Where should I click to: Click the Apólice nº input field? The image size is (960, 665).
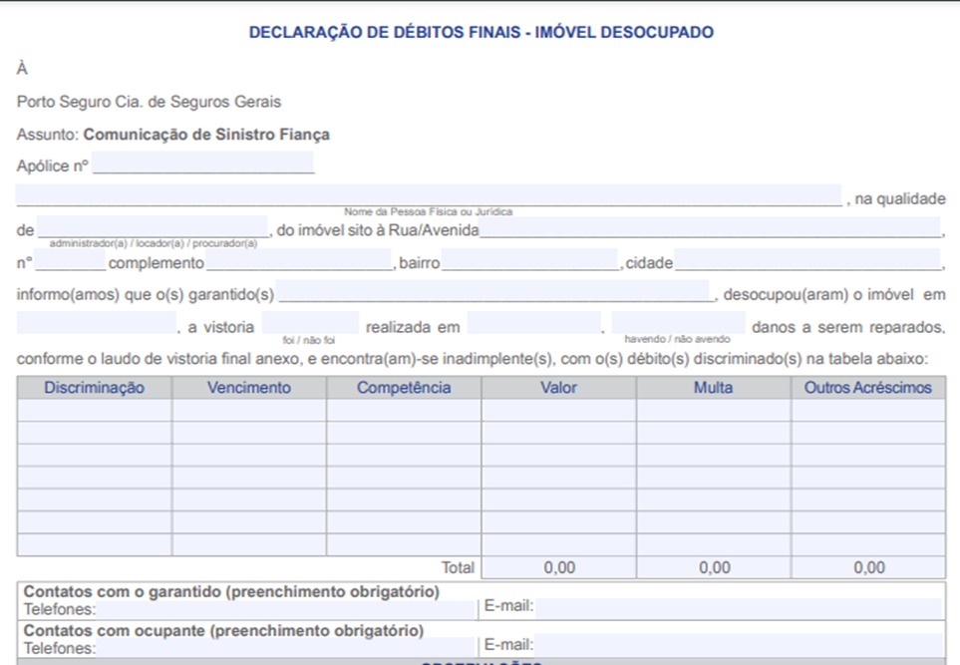click(x=203, y=164)
